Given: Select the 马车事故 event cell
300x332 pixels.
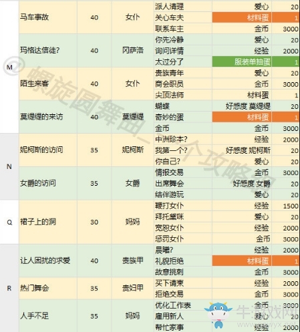Looking at the screenshot, I should point(48,17).
